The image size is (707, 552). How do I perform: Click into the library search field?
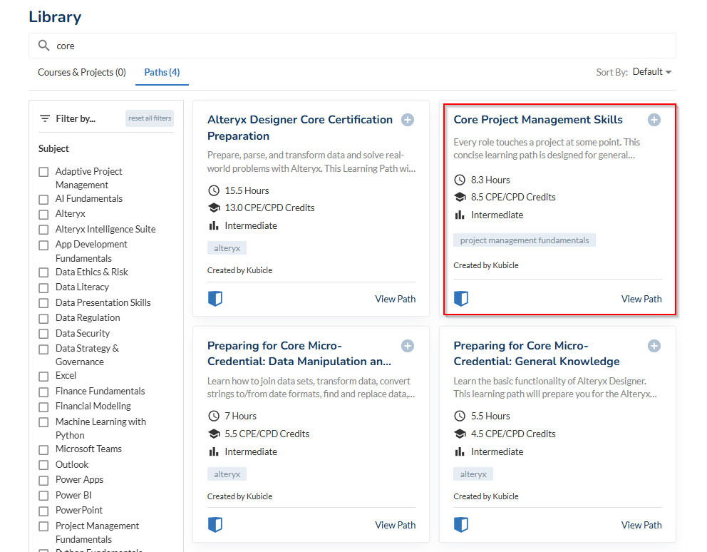356,46
